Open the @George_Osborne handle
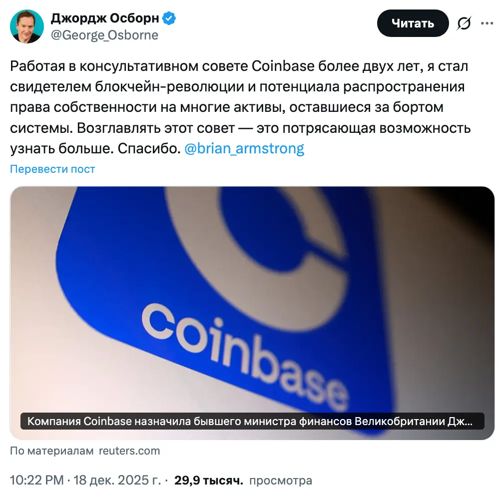Viewport: 504px width, 494px height. [104, 35]
